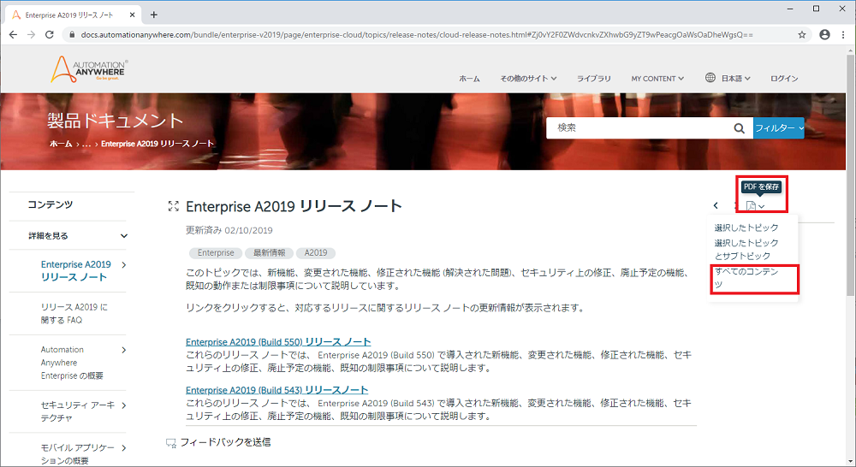Click the browser back arrow
Viewport: 856px width, 467px height.
pyautogui.click(x=13, y=34)
